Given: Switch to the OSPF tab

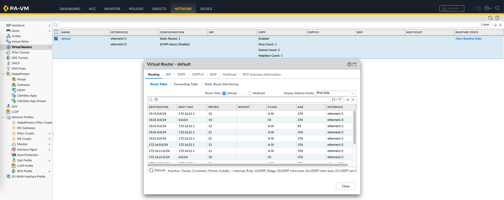Looking at the screenshot, I should [x=181, y=74].
